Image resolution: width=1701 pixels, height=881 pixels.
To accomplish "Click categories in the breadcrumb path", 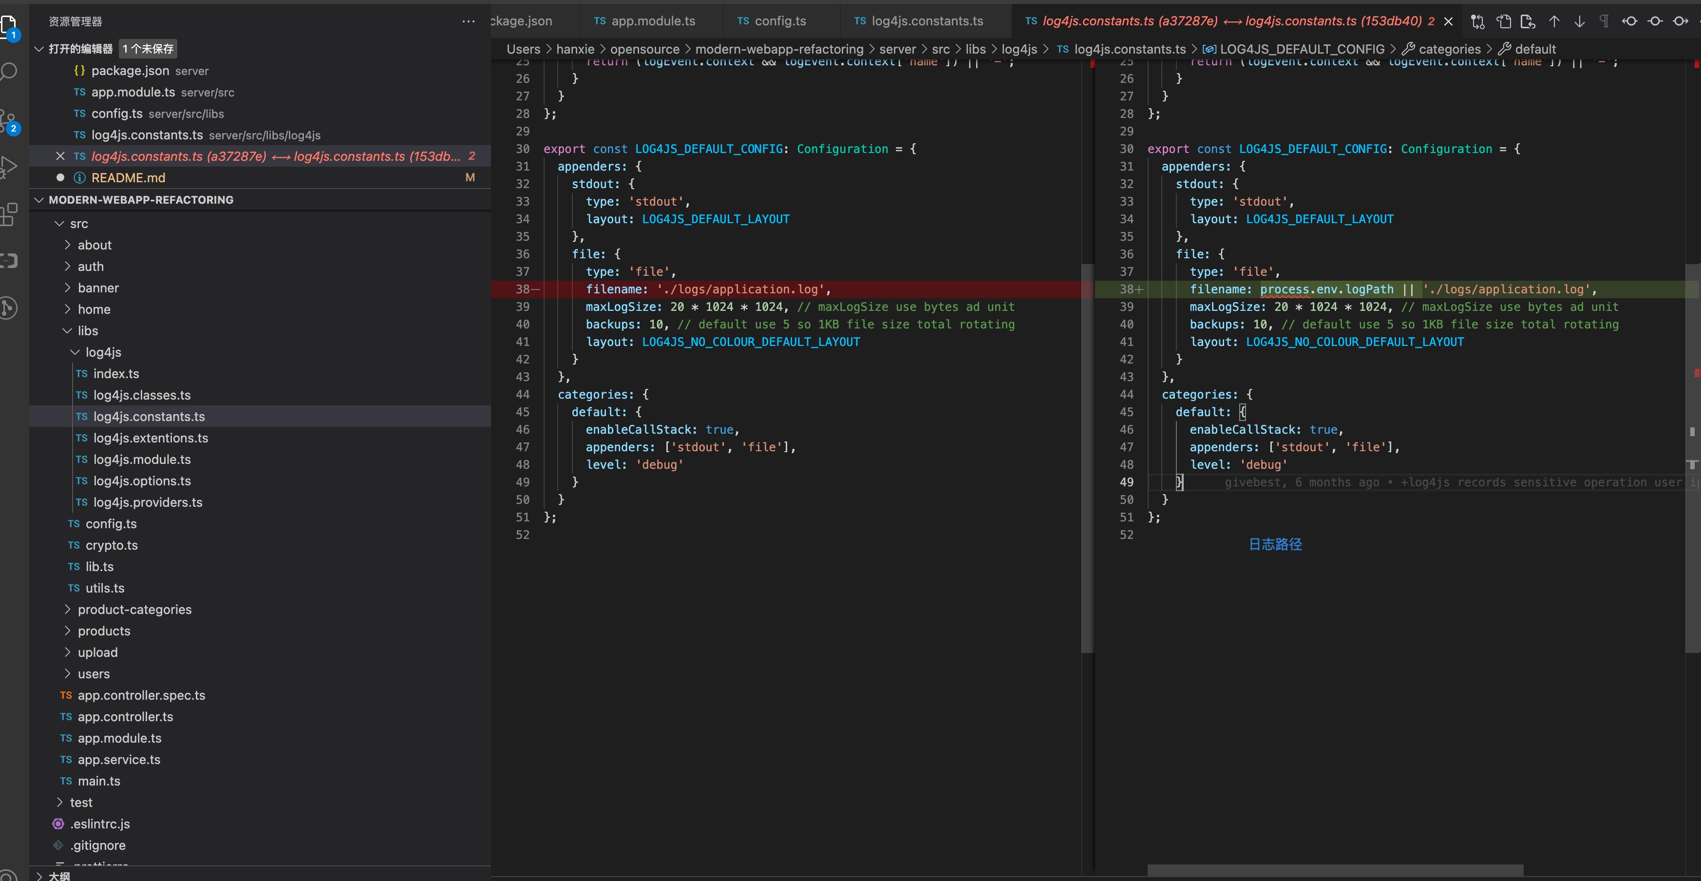I will 1450,49.
